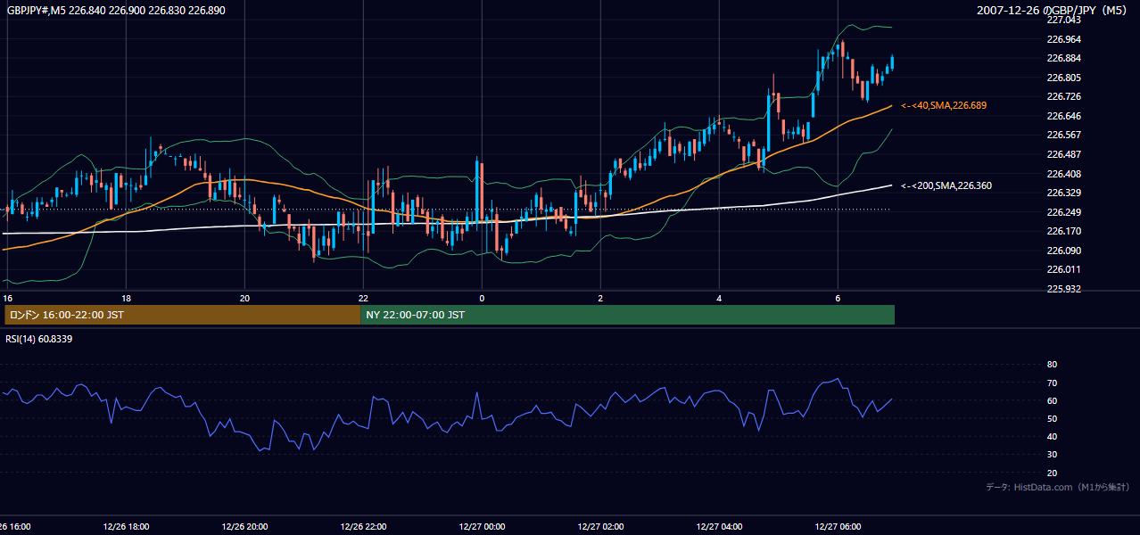The image size is (1140, 535).
Task: Click RSI scale level 80
Action: pyautogui.click(x=1052, y=365)
